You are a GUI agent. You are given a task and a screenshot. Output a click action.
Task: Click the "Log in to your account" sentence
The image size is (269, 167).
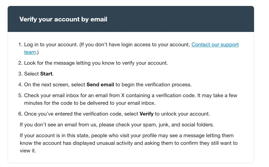(x=51, y=45)
